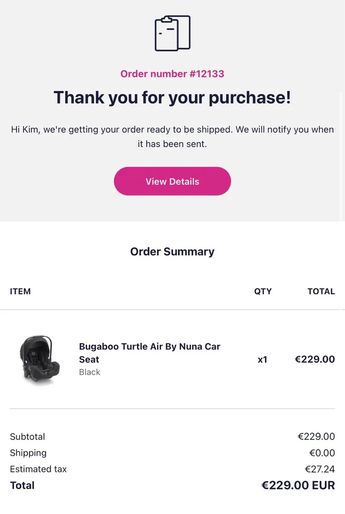Click the Order number #12133 text
The height and width of the screenshot is (514, 345).
[x=172, y=74]
